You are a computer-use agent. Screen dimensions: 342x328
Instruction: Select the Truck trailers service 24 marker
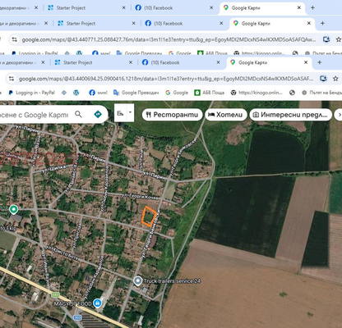point(138,280)
